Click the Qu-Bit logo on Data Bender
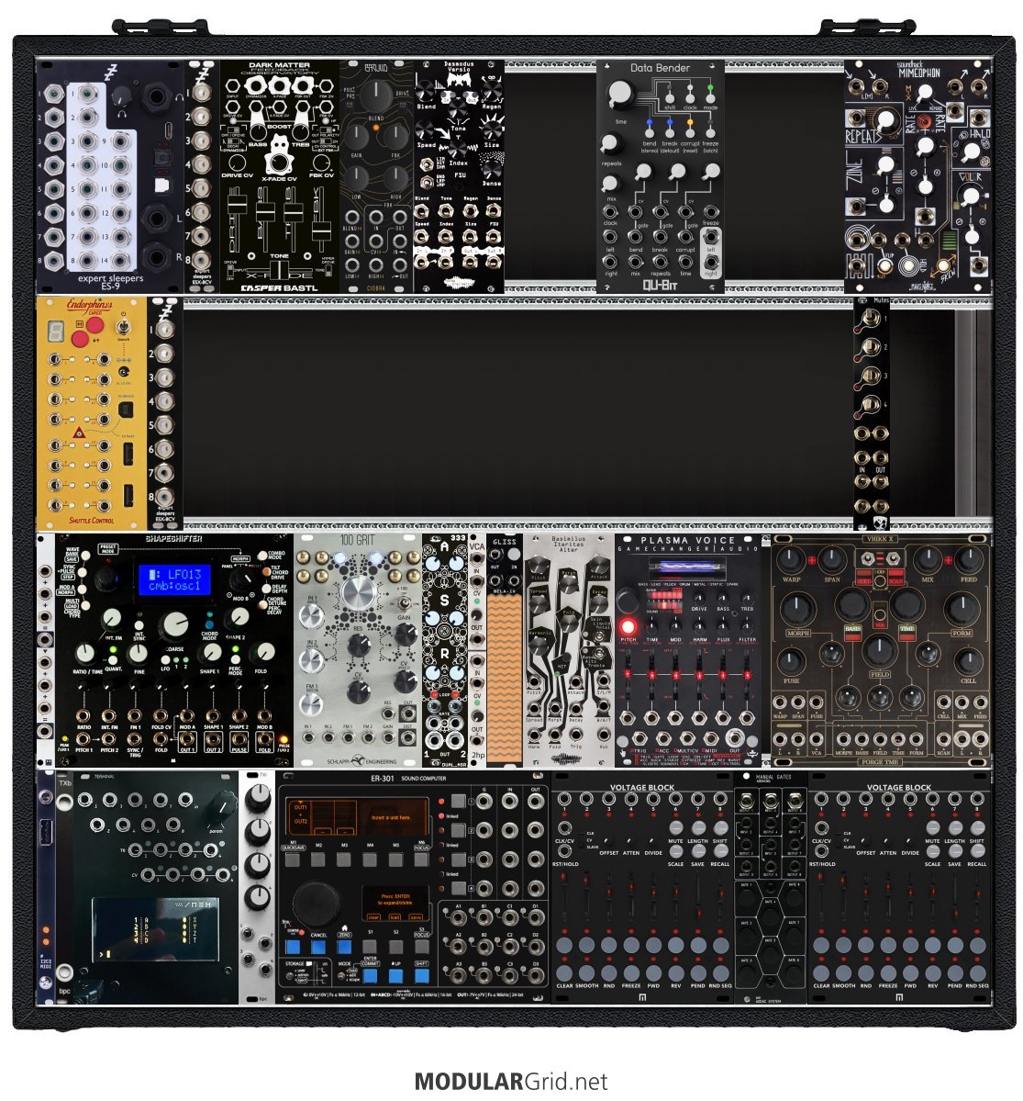 (660, 285)
